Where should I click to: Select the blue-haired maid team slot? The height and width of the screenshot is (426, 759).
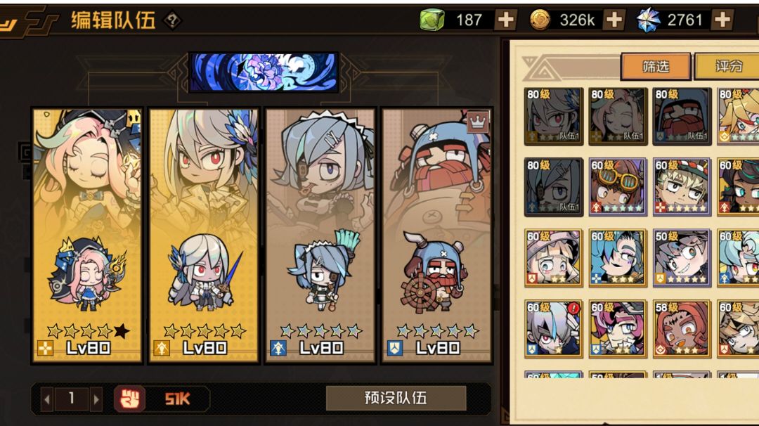[320, 235]
